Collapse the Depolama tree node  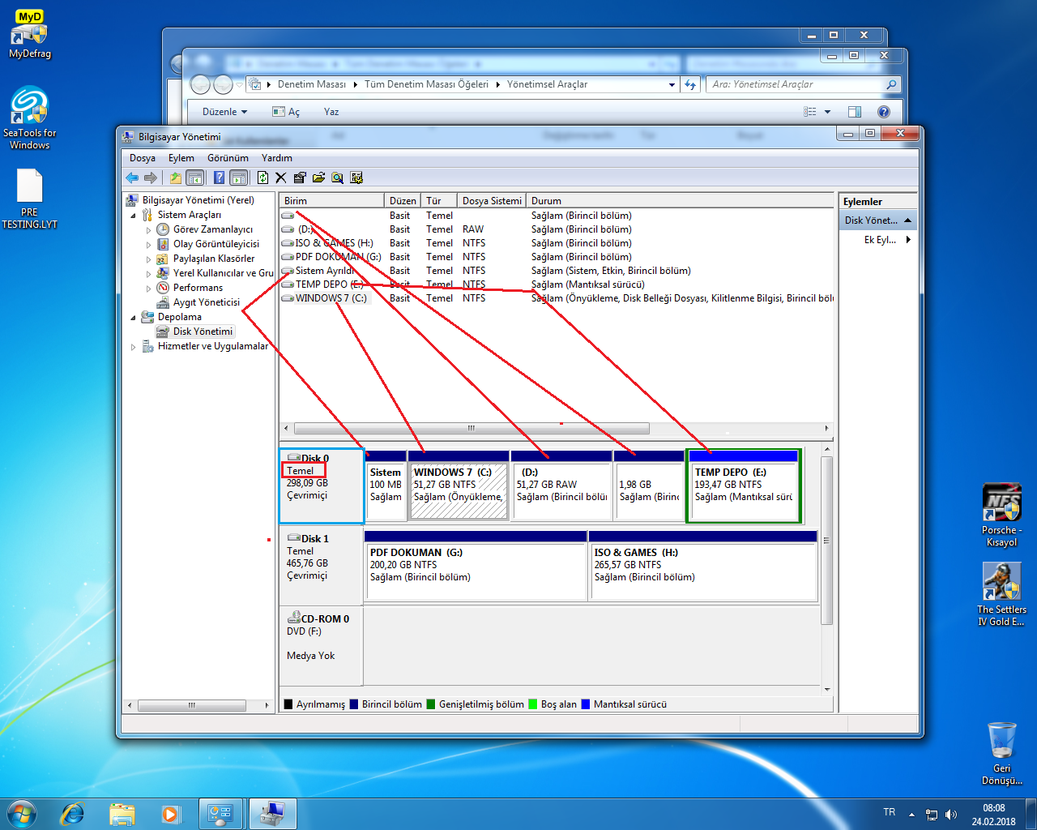tap(134, 318)
